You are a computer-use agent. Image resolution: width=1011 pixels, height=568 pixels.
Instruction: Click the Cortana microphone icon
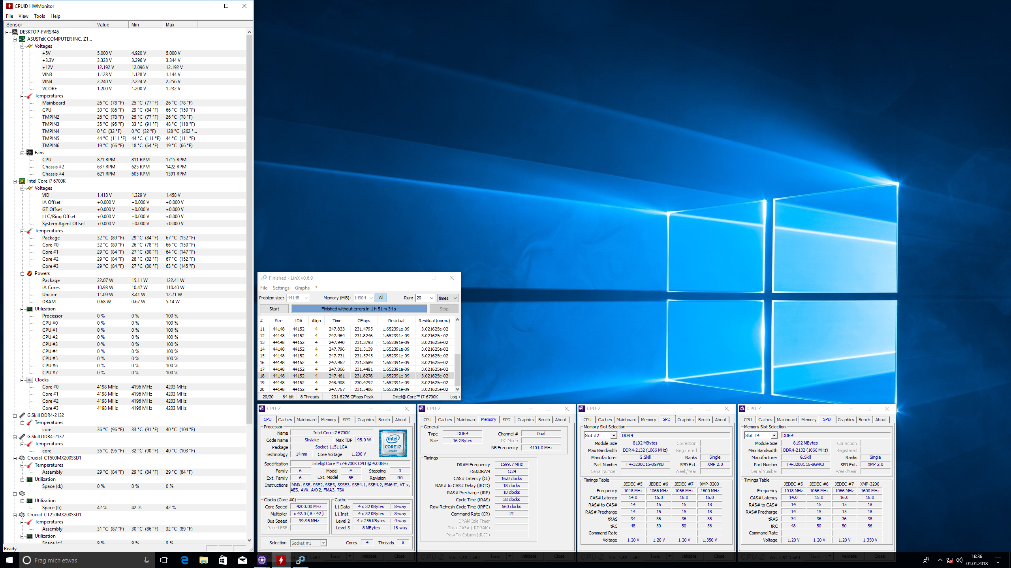[147, 560]
